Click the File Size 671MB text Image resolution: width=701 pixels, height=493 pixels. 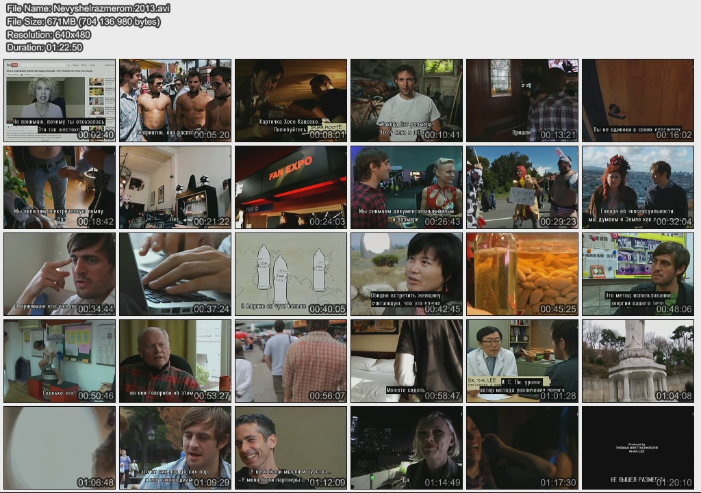[84, 22]
